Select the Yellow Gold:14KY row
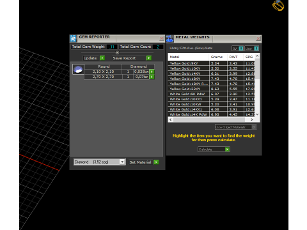Image resolution: width=307 pixels, height=230 pixels. (211, 73)
